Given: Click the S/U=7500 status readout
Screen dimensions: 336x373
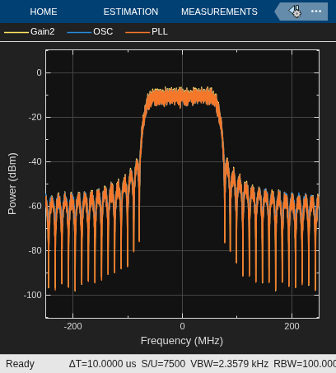Looking at the screenshot, I should [163, 364].
